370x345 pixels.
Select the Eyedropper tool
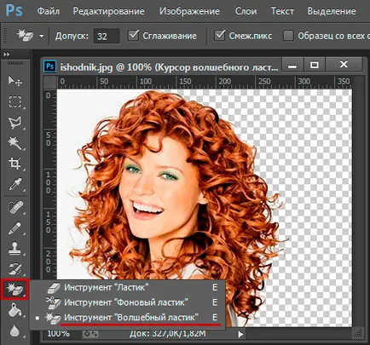(14, 184)
